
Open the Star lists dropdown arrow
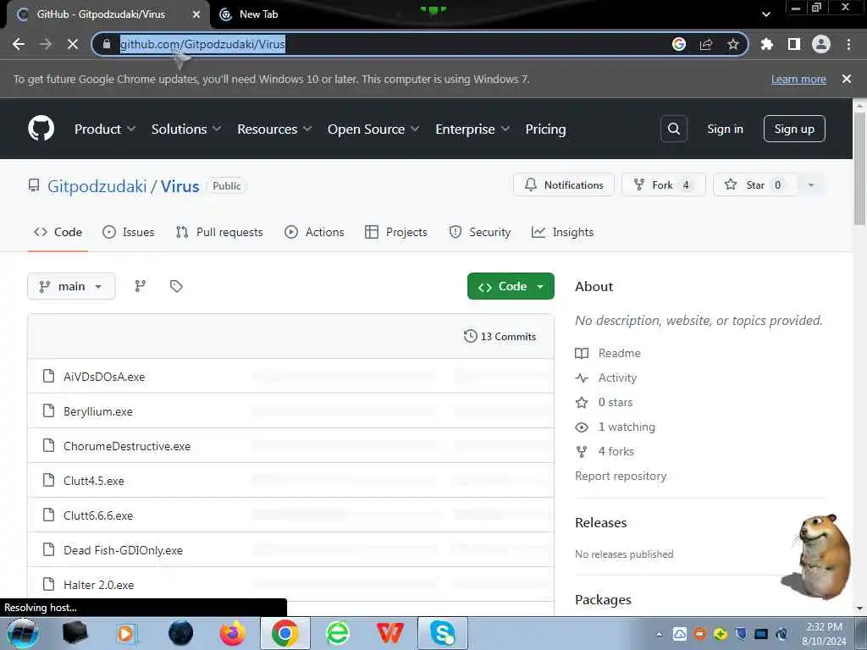811,185
